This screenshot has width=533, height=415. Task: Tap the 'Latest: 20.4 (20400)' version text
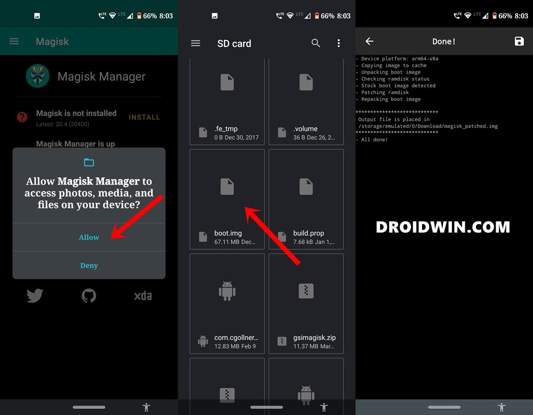[63, 124]
